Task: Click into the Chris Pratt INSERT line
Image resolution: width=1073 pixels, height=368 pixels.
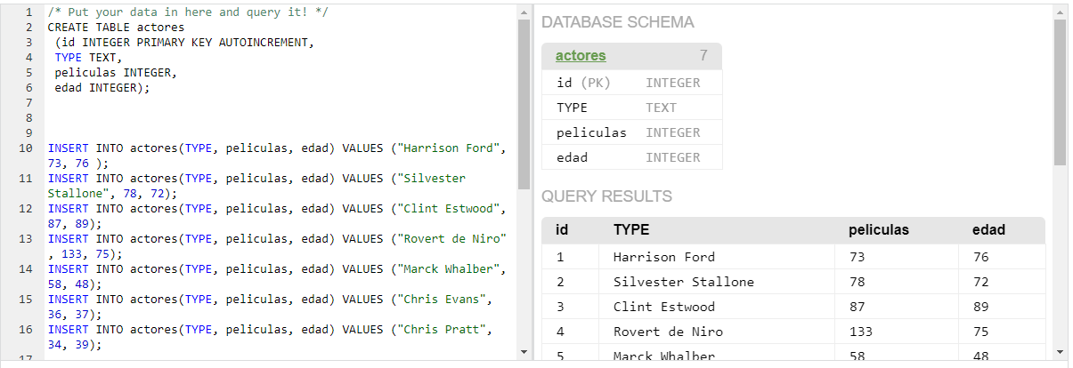Action: (267, 330)
